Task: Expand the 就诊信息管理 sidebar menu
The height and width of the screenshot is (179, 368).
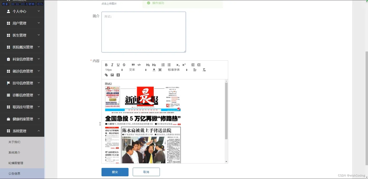Action: coord(22,71)
